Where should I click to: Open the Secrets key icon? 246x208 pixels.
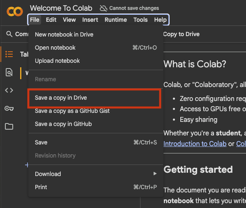(9, 108)
